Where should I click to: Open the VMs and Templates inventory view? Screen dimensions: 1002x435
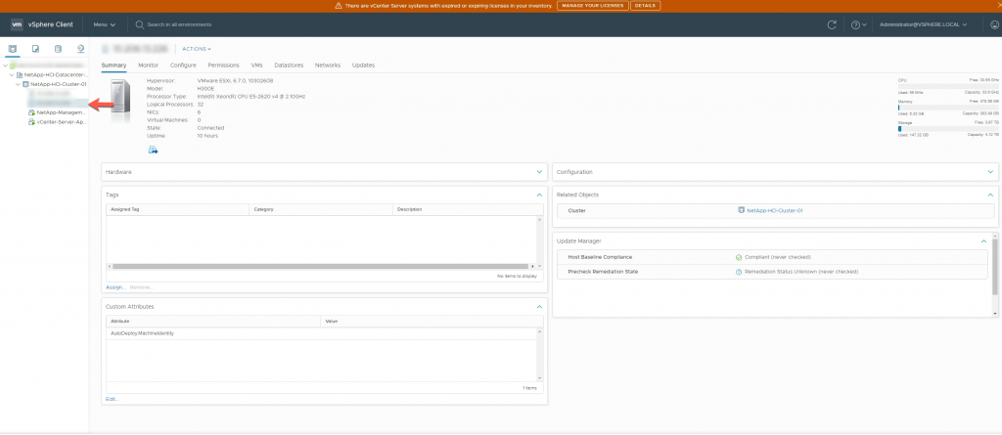[x=36, y=49]
